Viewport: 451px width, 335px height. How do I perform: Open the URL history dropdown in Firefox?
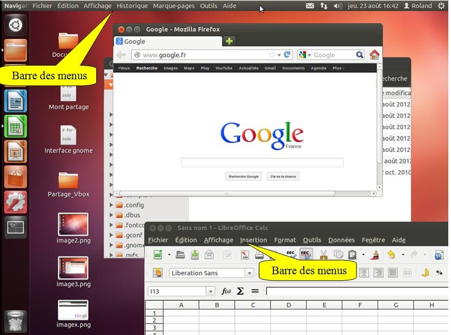click(x=279, y=55)
